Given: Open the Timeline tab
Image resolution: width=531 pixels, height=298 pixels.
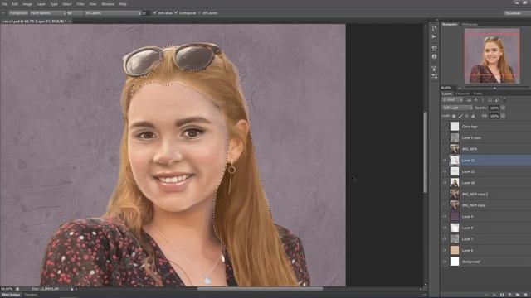Looking at the screenshot, I should [x=31, y=295].
